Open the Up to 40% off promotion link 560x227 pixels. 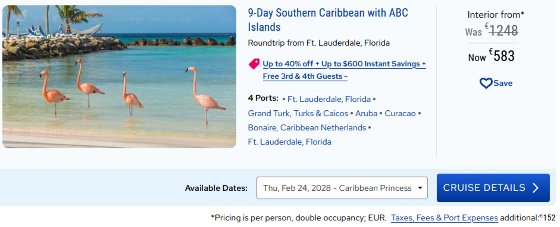[x=344, y=64]
